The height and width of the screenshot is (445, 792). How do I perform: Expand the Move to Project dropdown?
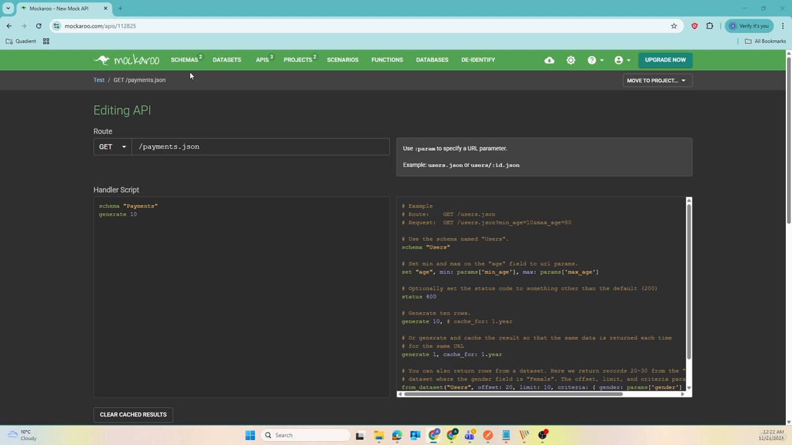656,80
